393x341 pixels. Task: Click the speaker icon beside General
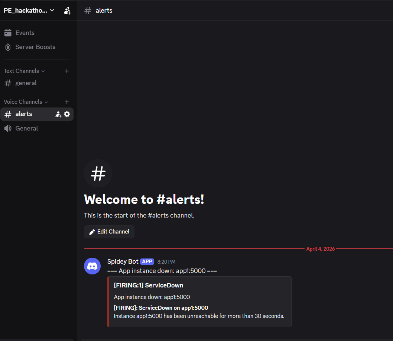point(8,128)
